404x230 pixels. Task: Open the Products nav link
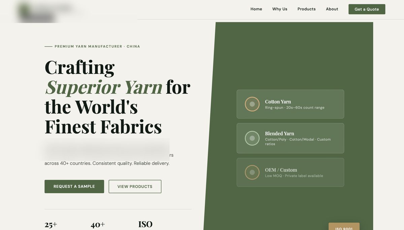[307, 9]
